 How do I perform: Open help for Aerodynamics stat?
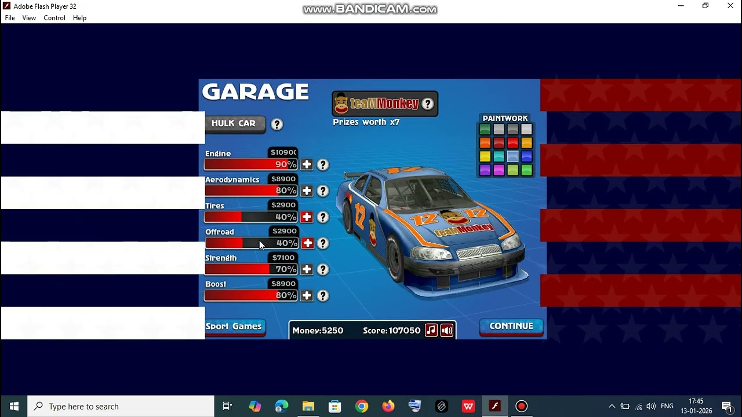[323, 191]
